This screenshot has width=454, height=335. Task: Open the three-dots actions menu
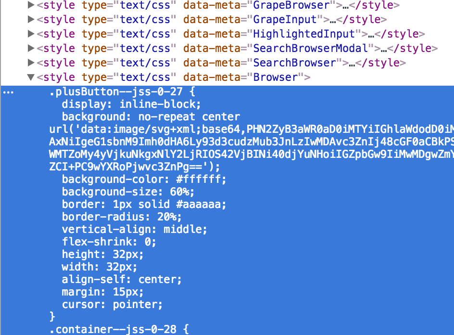click(x=8, y=93)
